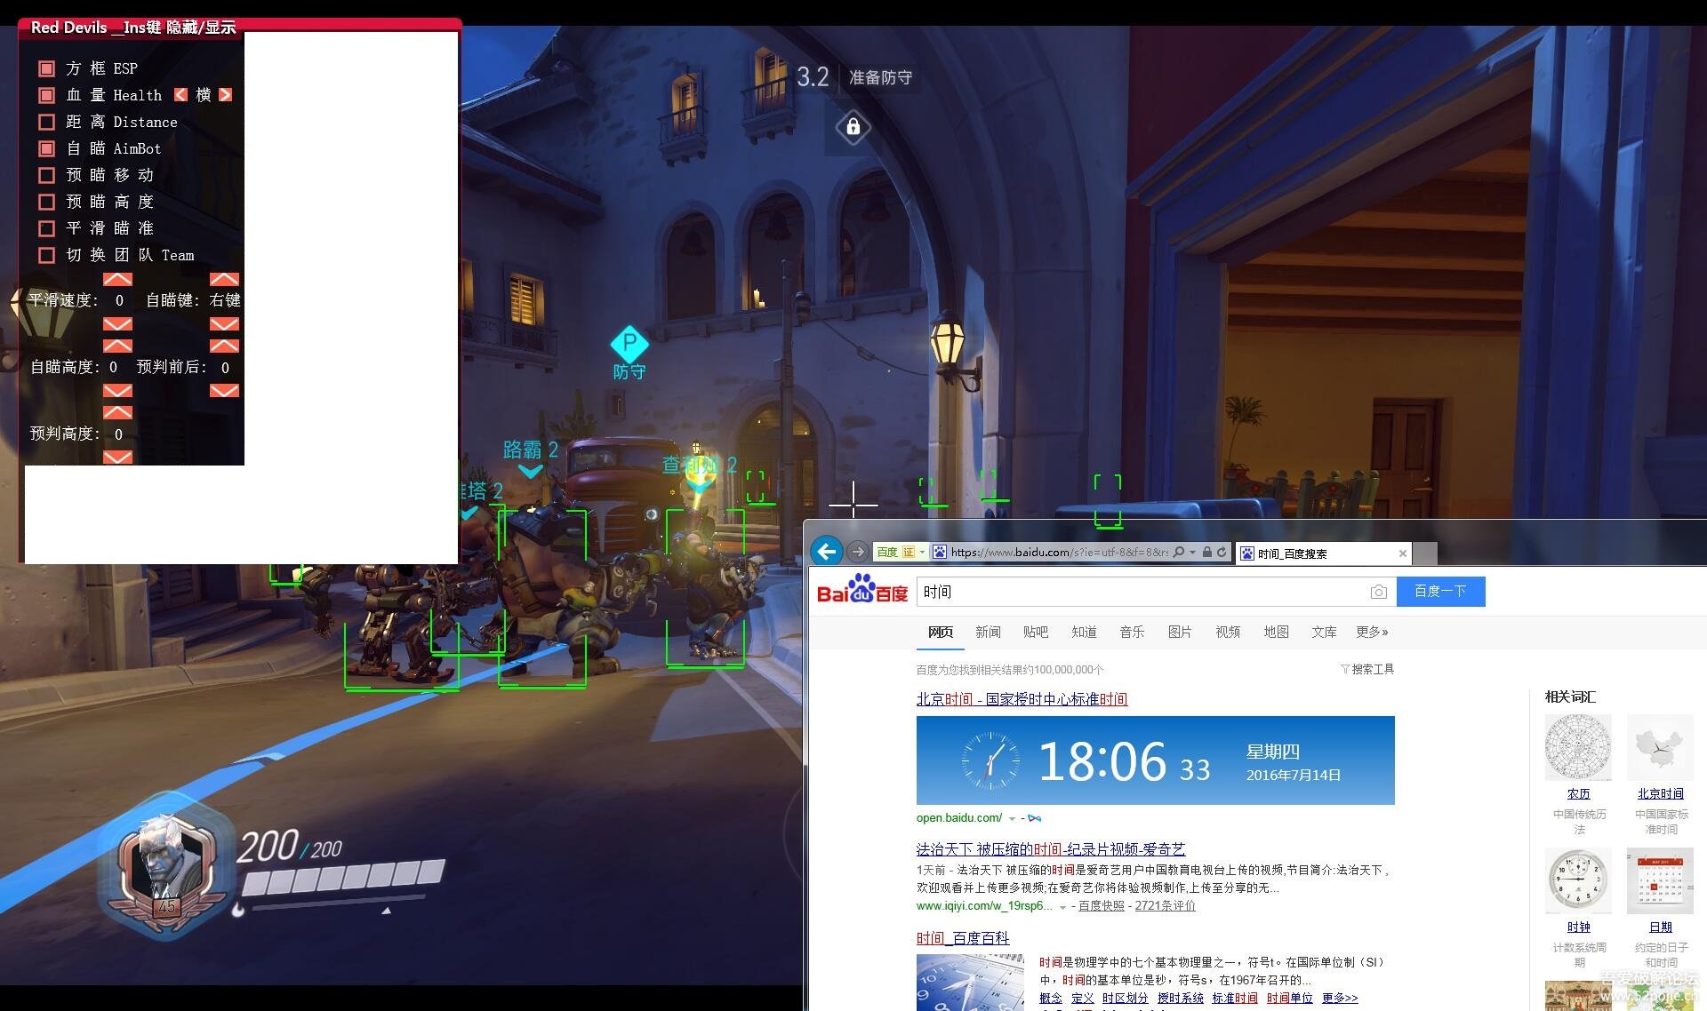Click the Soldier hero portrait in game HUD
1707x1011 pixels.
167,864
